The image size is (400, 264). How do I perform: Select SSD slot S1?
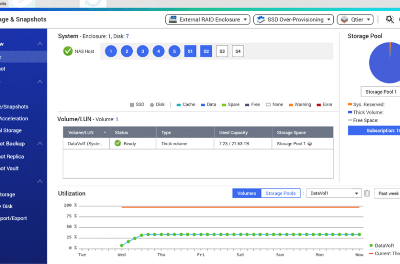coord(190,51)
